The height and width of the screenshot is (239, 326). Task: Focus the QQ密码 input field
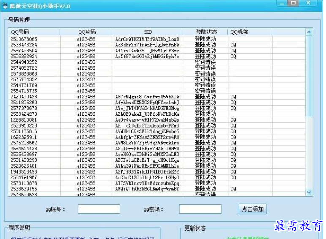pyautogui.click(x=201, y=209)
